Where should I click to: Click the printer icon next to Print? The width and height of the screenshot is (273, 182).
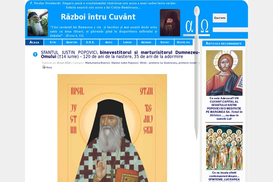[44, 67]
